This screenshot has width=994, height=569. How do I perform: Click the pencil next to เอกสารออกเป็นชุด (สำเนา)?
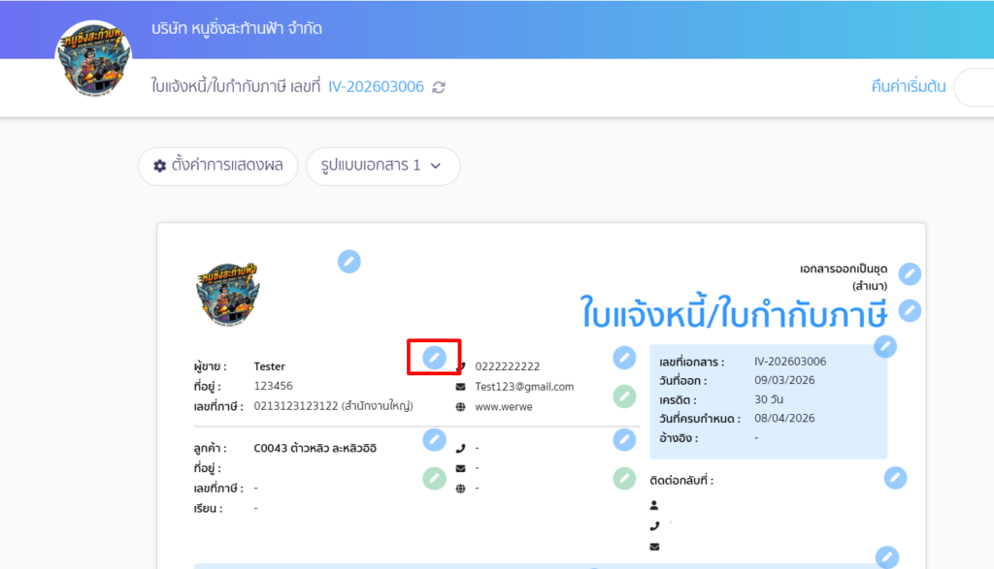[x=909, y=274]
